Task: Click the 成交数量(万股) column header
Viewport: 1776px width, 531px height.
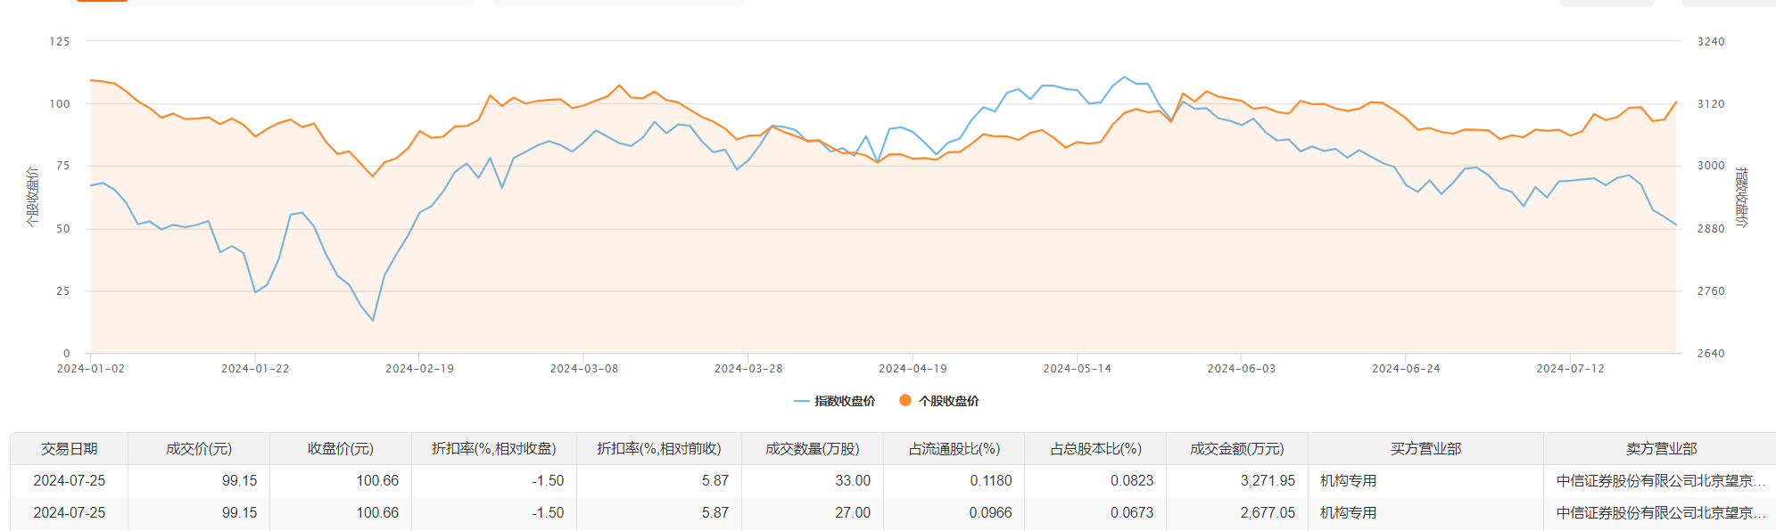Action: pyautogui.click(x=813, y=449)
